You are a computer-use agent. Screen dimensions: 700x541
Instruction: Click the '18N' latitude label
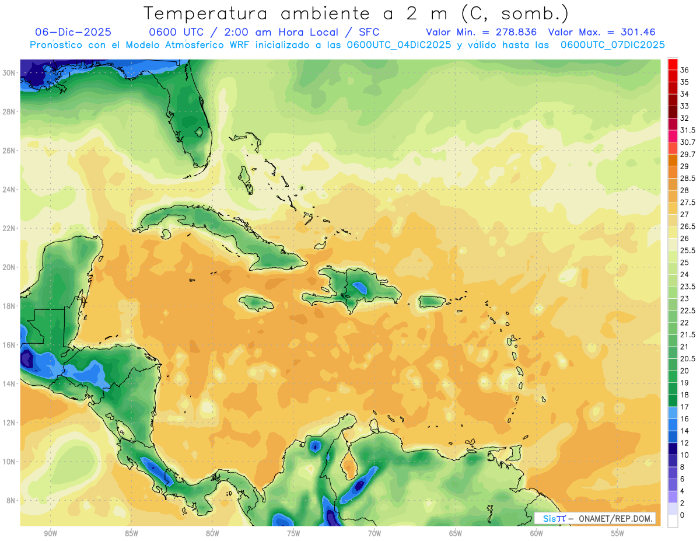pos(9,306)
